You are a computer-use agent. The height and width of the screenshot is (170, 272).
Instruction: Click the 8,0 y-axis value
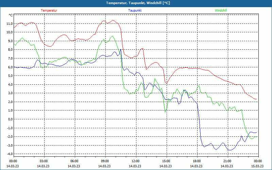click(x=10, y=50)
